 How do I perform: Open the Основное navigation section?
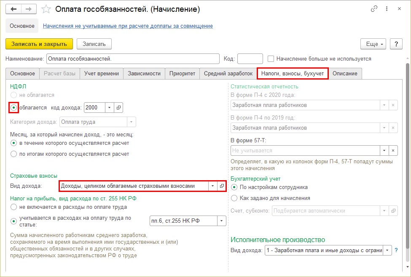point(22,26)
